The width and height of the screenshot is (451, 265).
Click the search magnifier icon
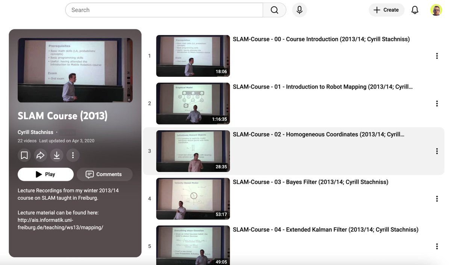point(274,10)
